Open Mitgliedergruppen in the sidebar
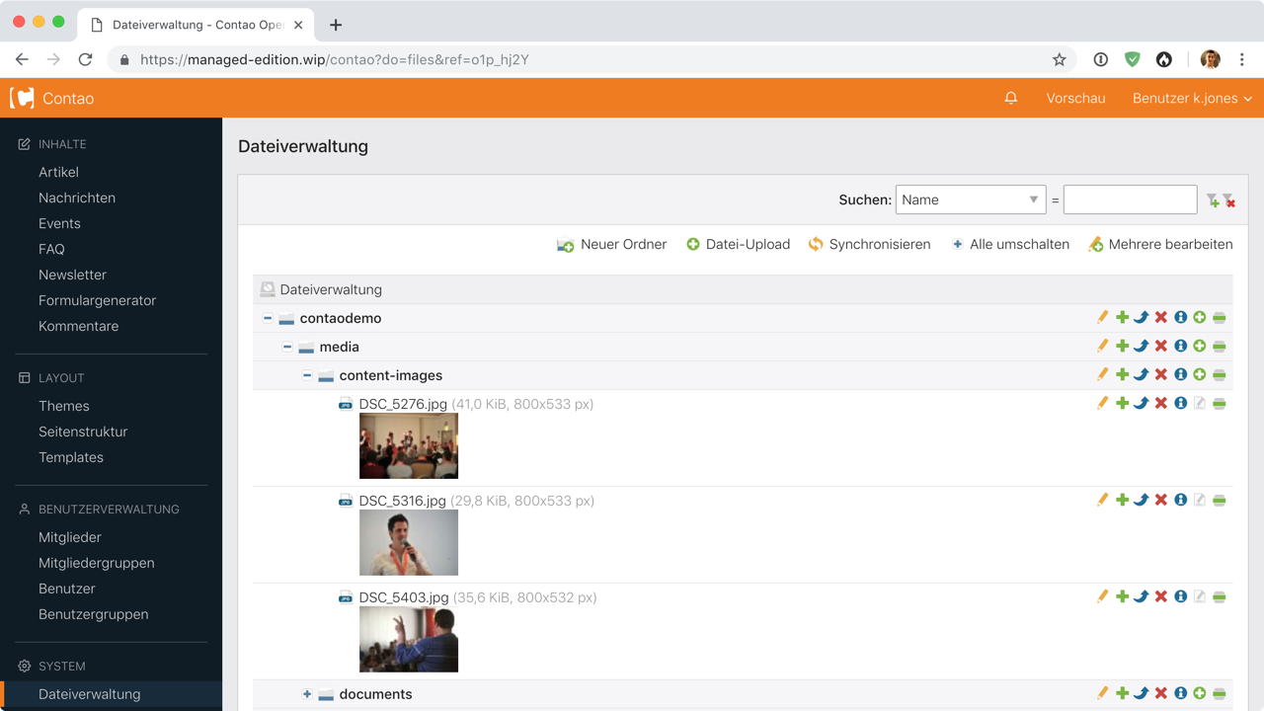Screen dimensions: 1264x711 point(97,563)
